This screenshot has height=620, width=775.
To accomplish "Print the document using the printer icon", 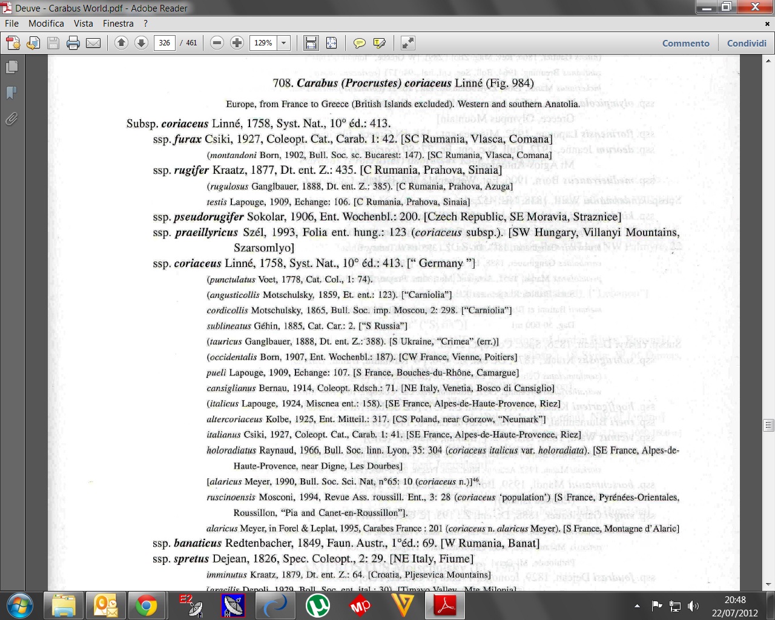I will click(x=73, y=43).
